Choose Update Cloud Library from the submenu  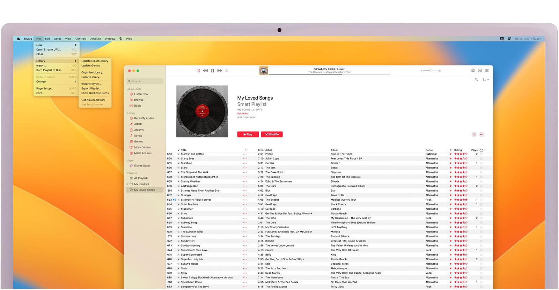point(95,61)
